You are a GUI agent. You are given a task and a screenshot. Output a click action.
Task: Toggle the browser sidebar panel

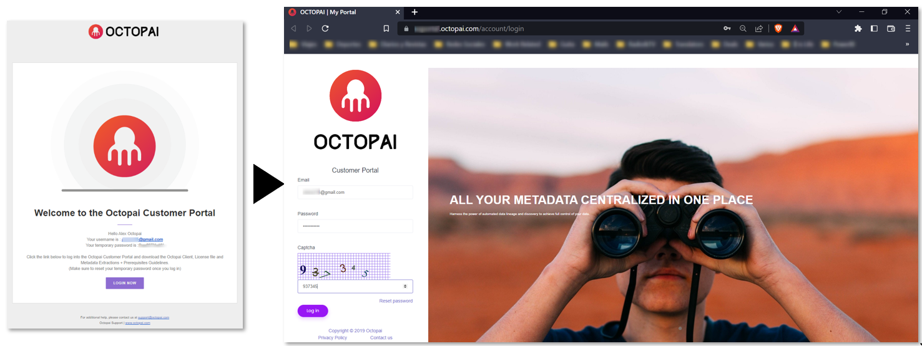pos(874,29)
